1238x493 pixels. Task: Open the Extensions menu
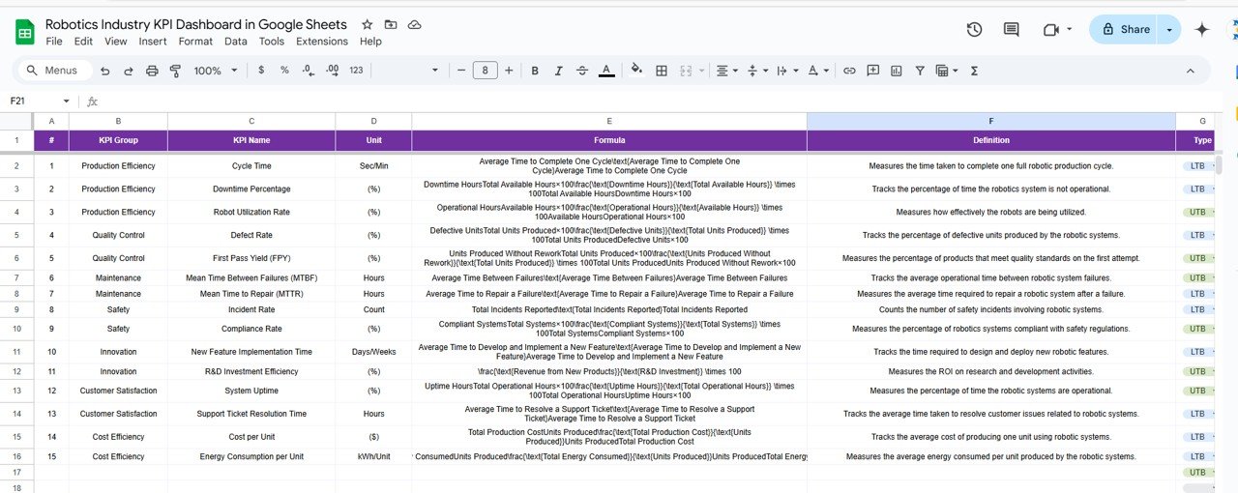[322, 42]
